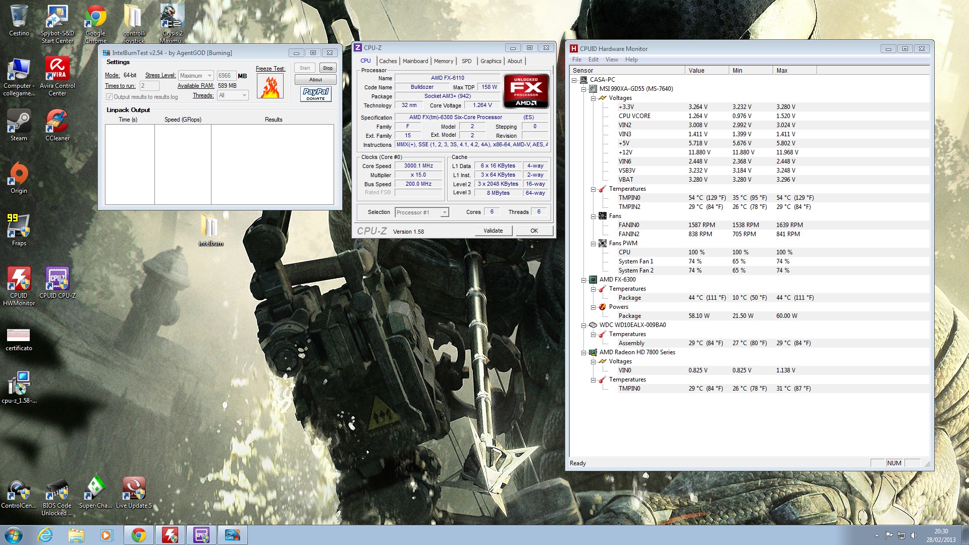Screen dimensions: 969x545
Task: Click the Times to run input field
Action: [149, 86]
